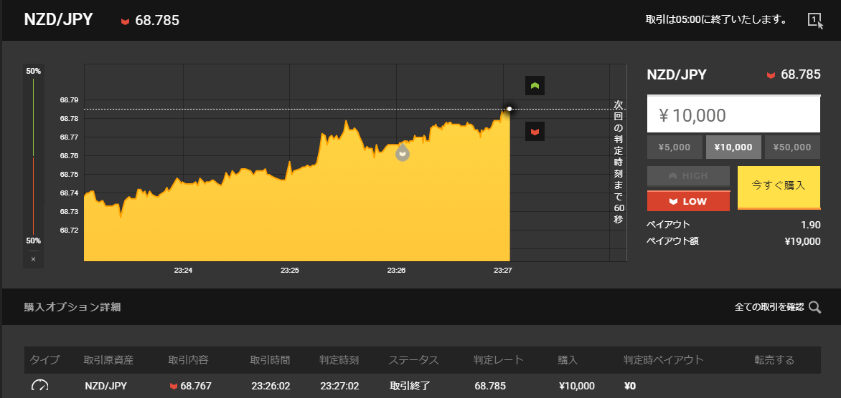Choose the HIGH option button
This screenshot has height=398, width=841.
[x=688, y=176]
